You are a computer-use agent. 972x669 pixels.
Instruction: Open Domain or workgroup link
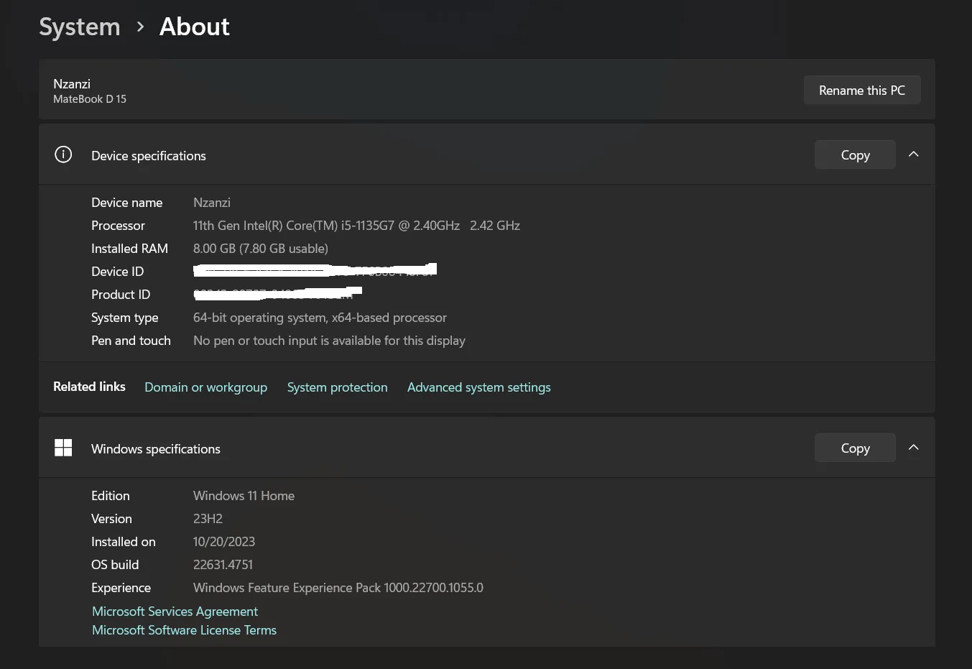[x=205, y=387]
